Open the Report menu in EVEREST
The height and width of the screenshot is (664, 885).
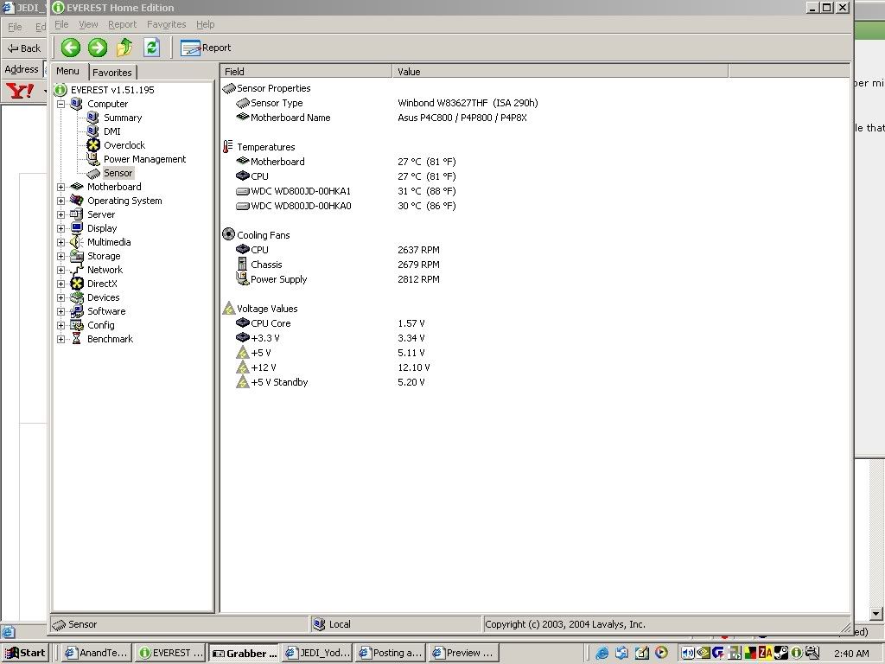click(x=123, y=24)
